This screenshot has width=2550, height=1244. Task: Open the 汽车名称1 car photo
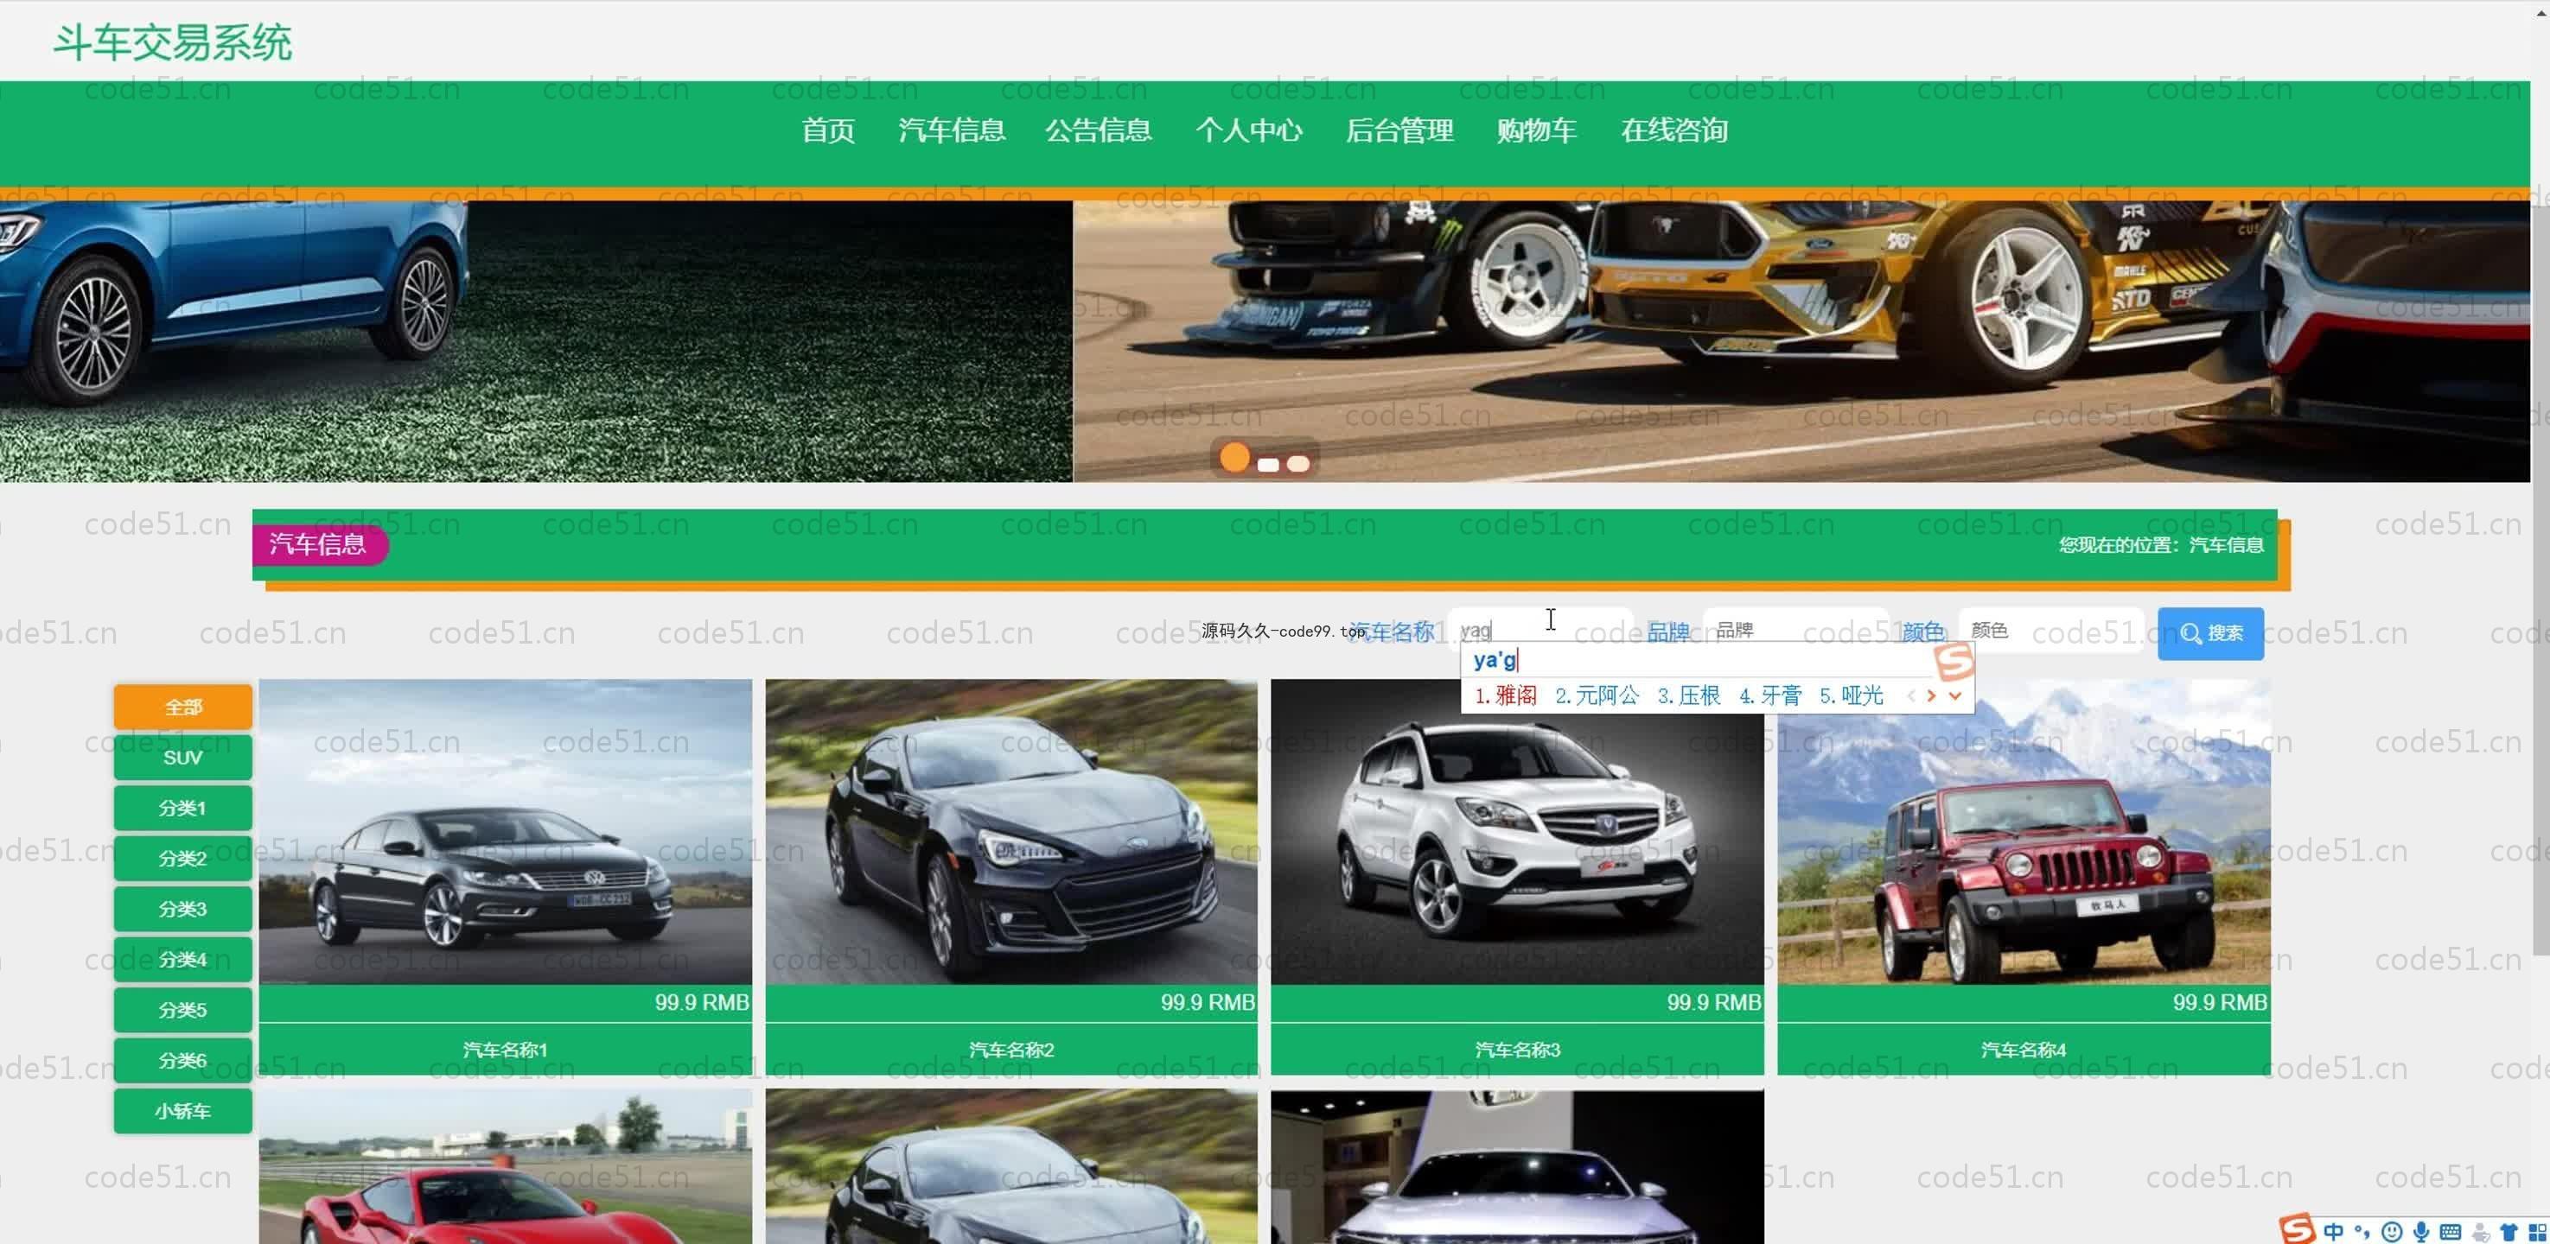pos(505,831)
